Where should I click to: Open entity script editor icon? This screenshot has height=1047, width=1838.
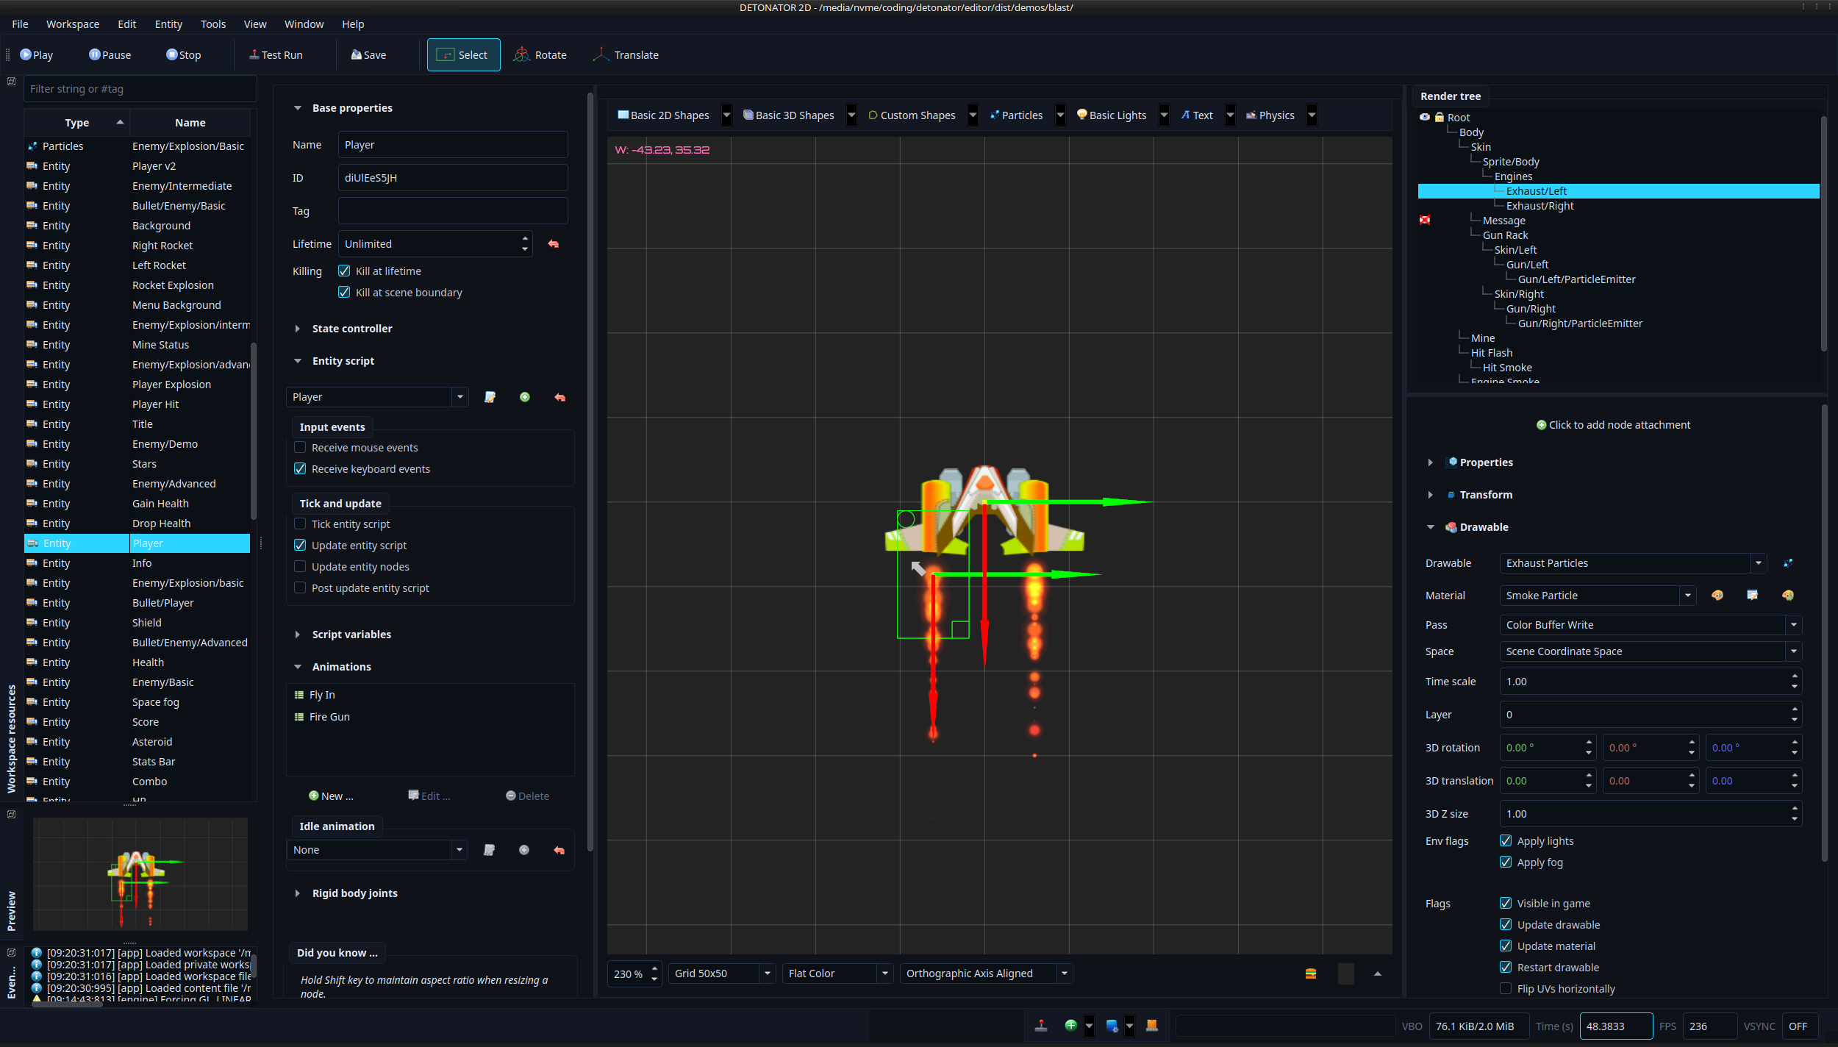pyautogui.click(x=490, y=397)
